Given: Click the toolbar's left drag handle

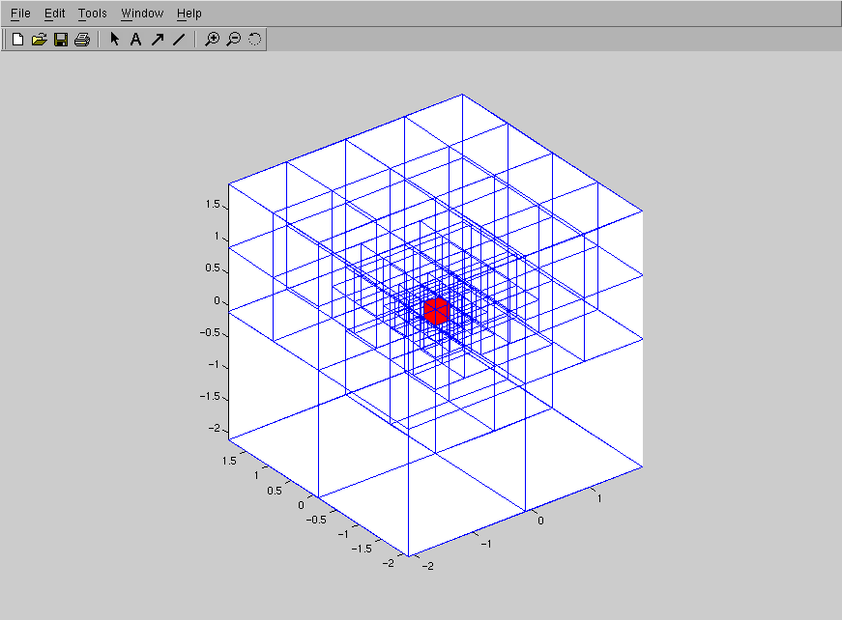Looking at the screenshot, I should (5, 40).
